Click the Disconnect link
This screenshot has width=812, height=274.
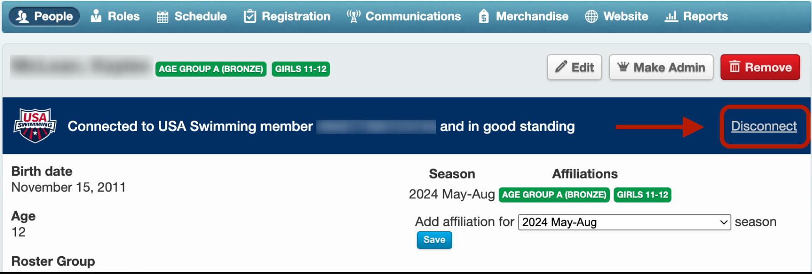click(x=764, y=126)
